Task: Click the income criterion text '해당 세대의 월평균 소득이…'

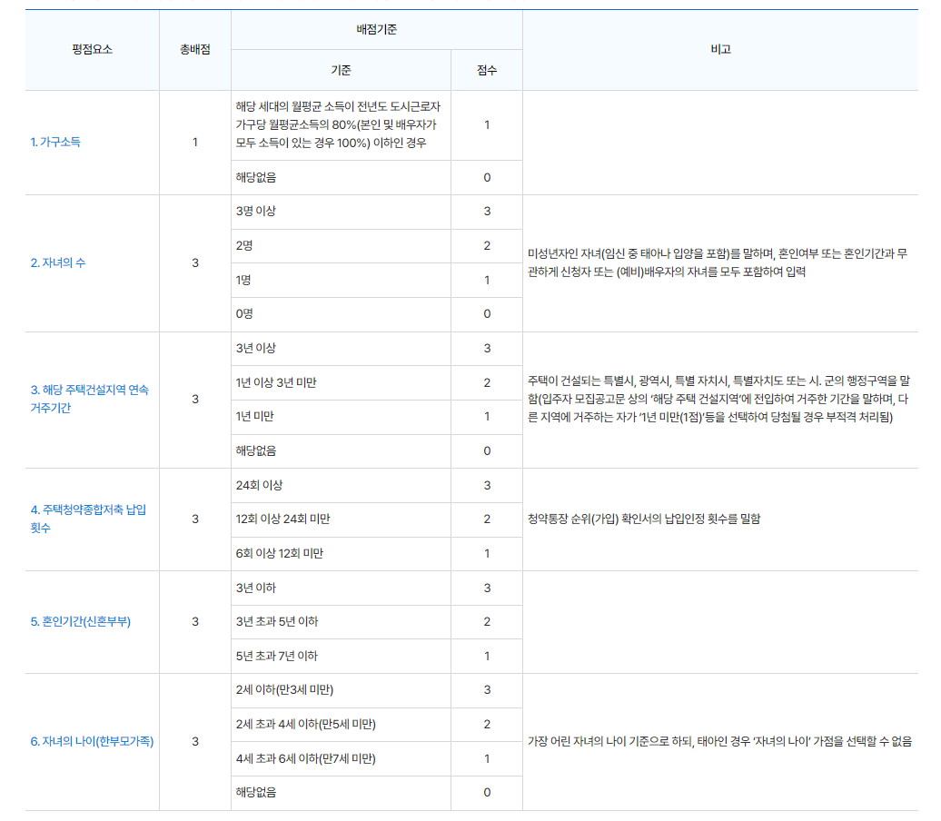Action: pyautogui.click(x=338, y=124)
